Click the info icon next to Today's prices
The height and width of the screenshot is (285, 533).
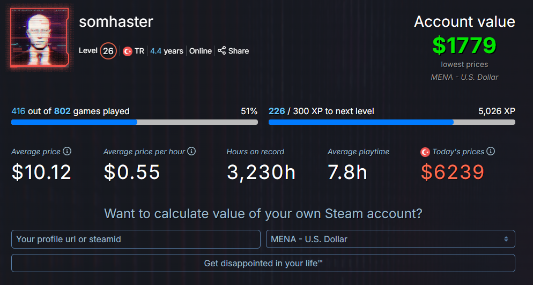tap(491, 152)
